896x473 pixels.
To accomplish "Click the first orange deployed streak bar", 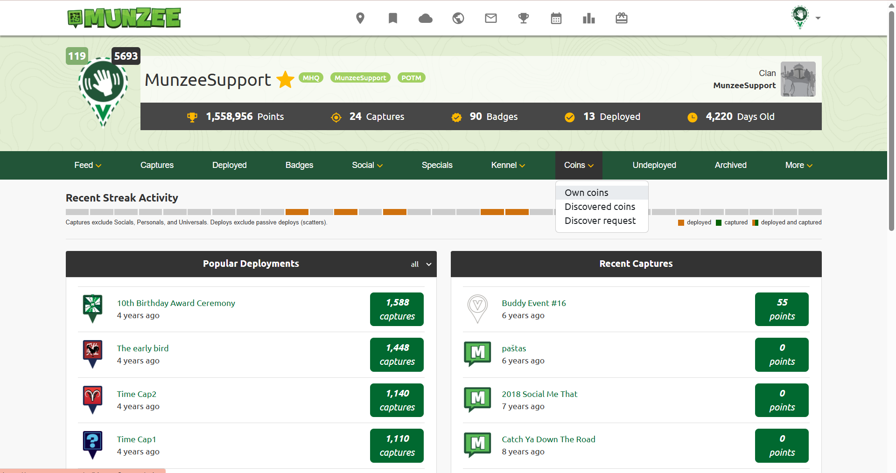I will pos(297,212).
